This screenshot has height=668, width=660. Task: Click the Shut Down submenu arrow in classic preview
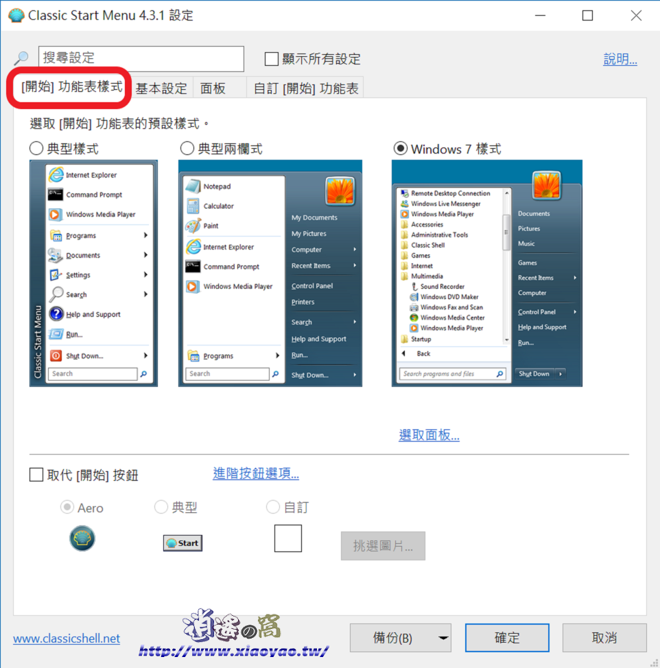point(145,355)
